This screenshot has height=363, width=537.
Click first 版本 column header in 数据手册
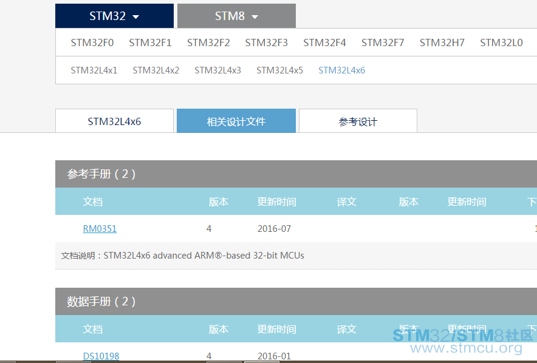point(219,329)
